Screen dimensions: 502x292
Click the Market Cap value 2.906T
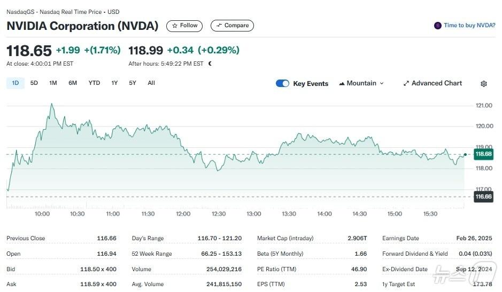coord(357,238)
